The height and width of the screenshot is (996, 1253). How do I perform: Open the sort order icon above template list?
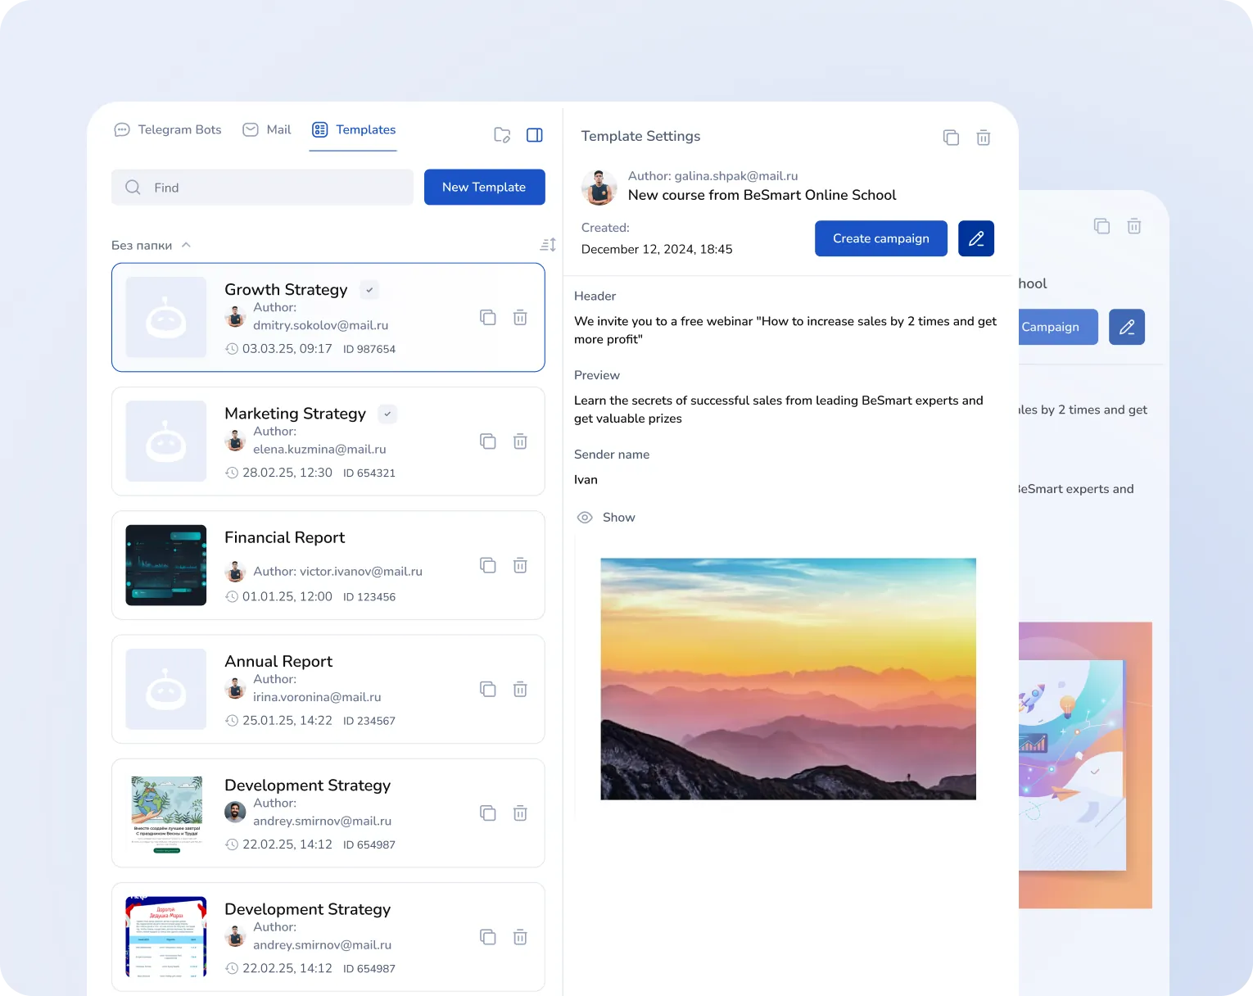click(547, 244)
